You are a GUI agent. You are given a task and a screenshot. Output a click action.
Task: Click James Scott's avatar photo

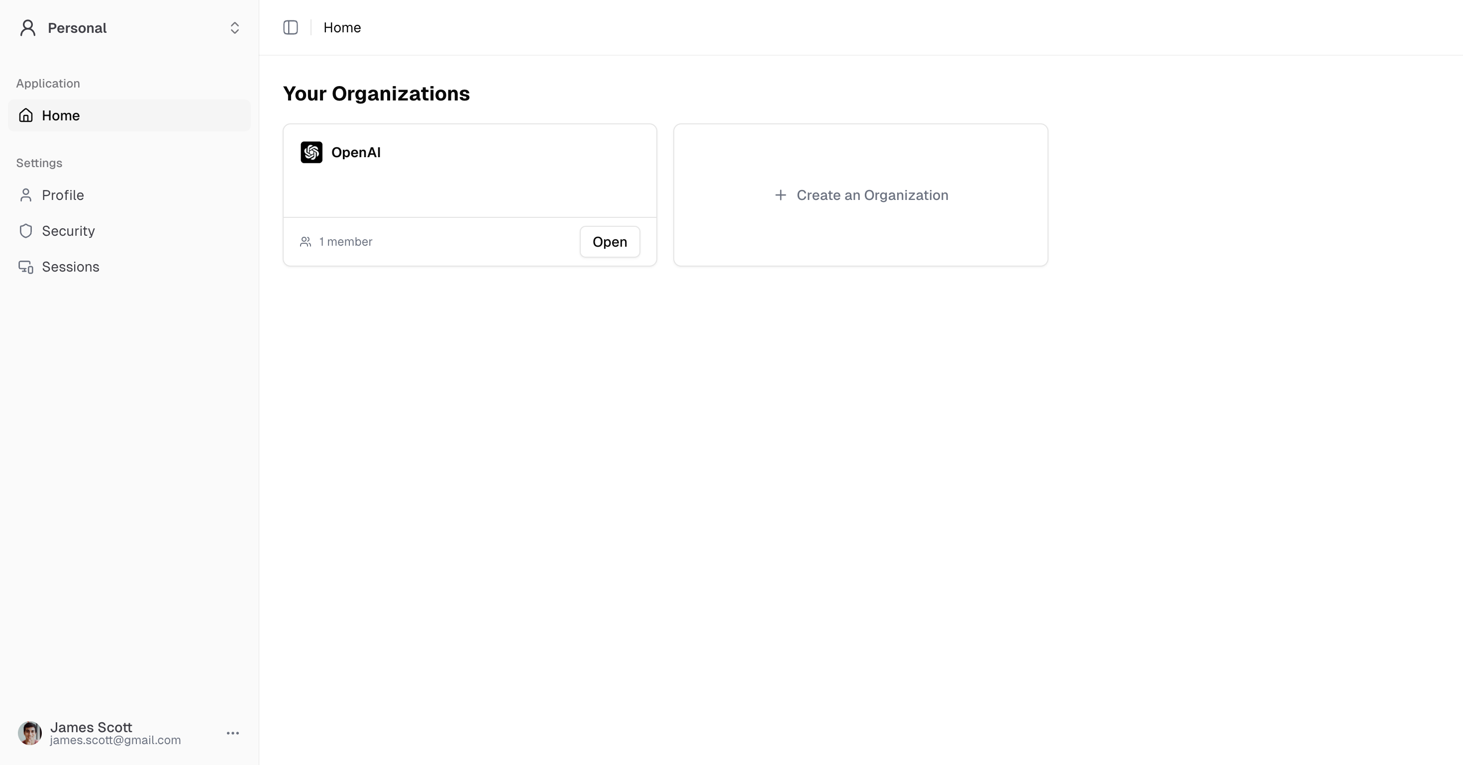point(29,733)
